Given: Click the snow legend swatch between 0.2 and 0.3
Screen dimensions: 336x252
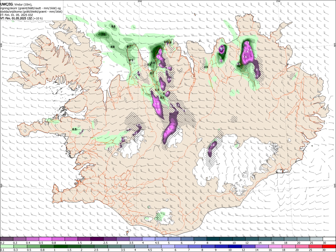Looking at the screenshot, I should click(x=7, y=239).
